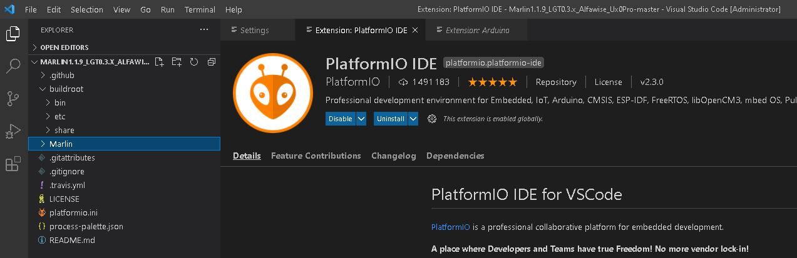797x258 pixels.
Task: Open the License link
Action: tap(609, 82)
